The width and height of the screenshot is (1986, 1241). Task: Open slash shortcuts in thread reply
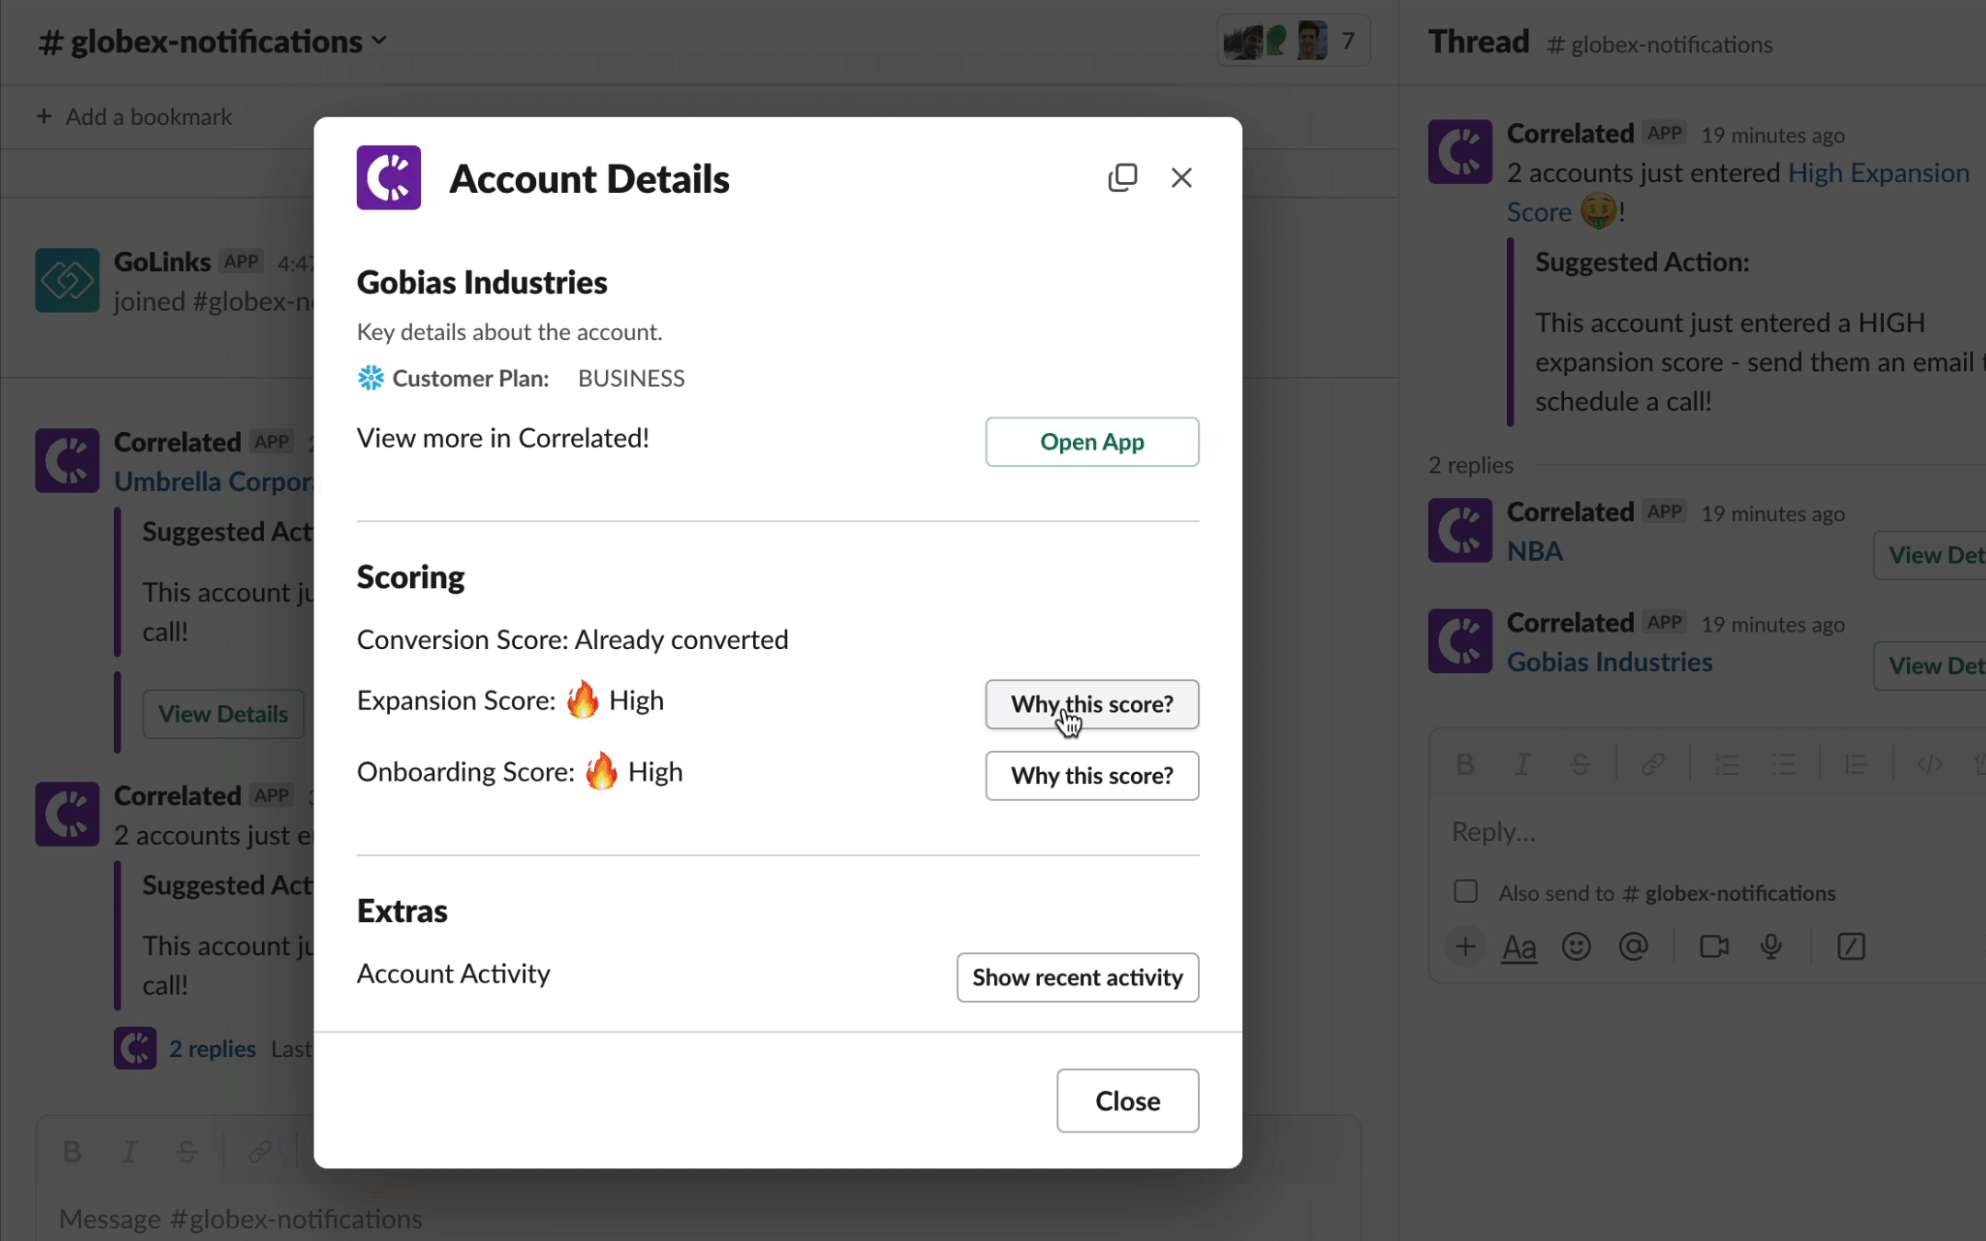click(x=1851, y=946)
